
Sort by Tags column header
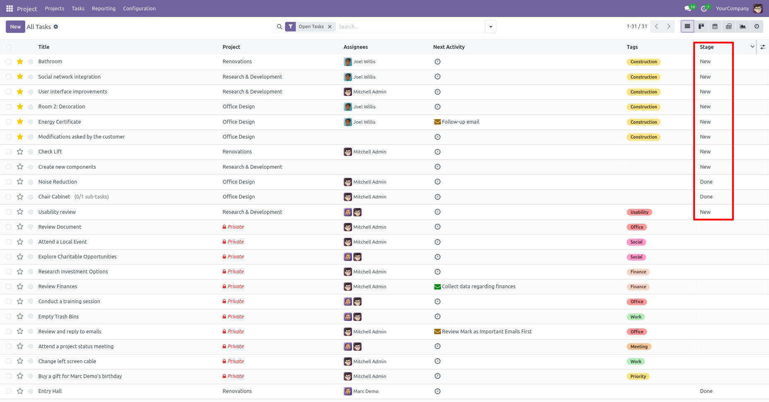coord(632,47)
